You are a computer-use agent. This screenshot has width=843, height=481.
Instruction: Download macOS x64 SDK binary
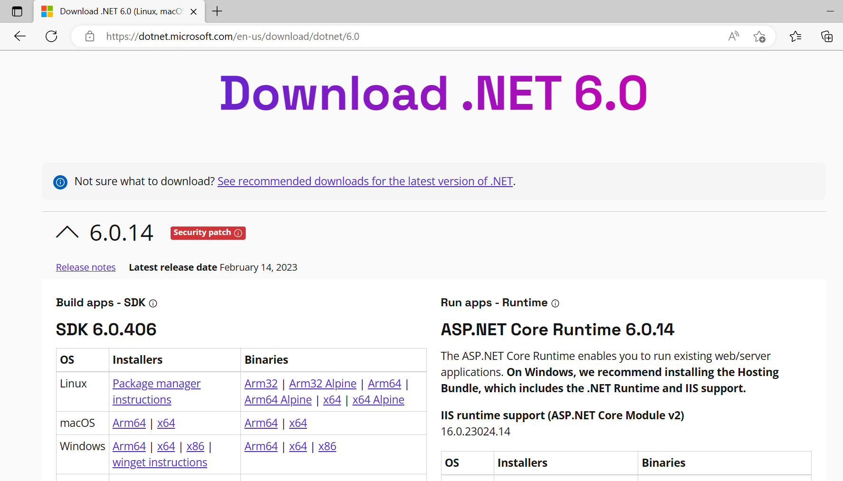point(298,423)
